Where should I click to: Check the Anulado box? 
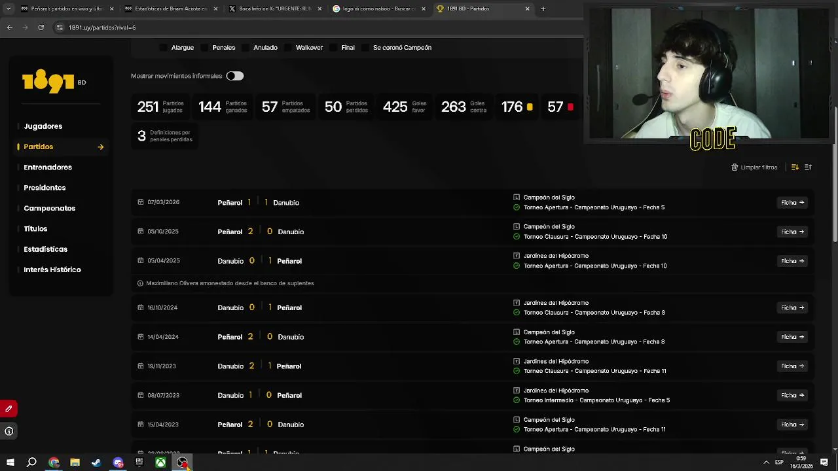tap(246, 48)
